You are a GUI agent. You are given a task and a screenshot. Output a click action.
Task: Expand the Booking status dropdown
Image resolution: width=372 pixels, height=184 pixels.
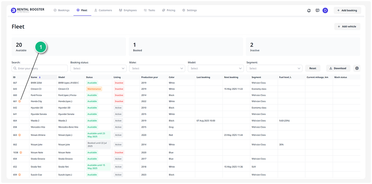(98, 68)
